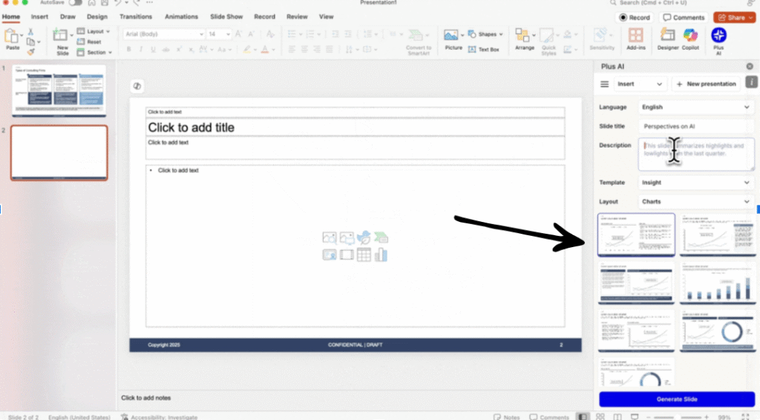Open the Plus AI hamburger menu
This screenshot has height=420, width=760.
click(x=604, y=84)
